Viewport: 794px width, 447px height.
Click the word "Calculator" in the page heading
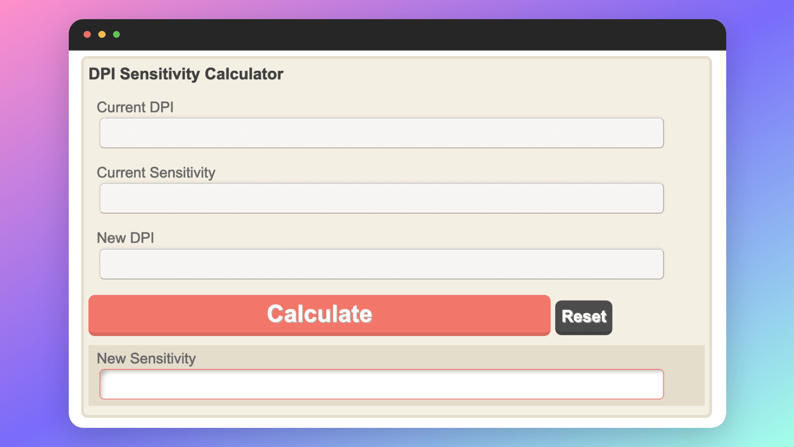point(244,74)
